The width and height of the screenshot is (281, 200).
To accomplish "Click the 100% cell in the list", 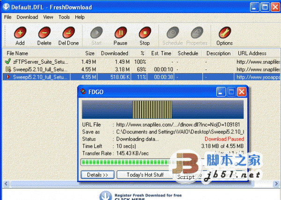I will 140,62.
